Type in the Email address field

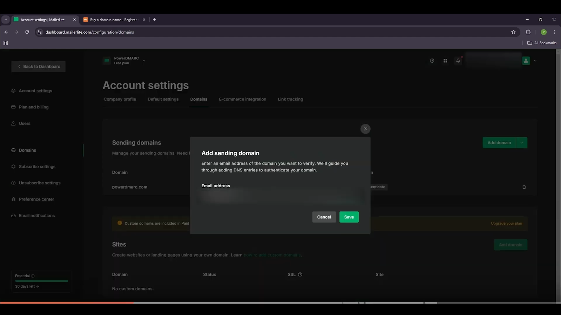click(280, 197)
